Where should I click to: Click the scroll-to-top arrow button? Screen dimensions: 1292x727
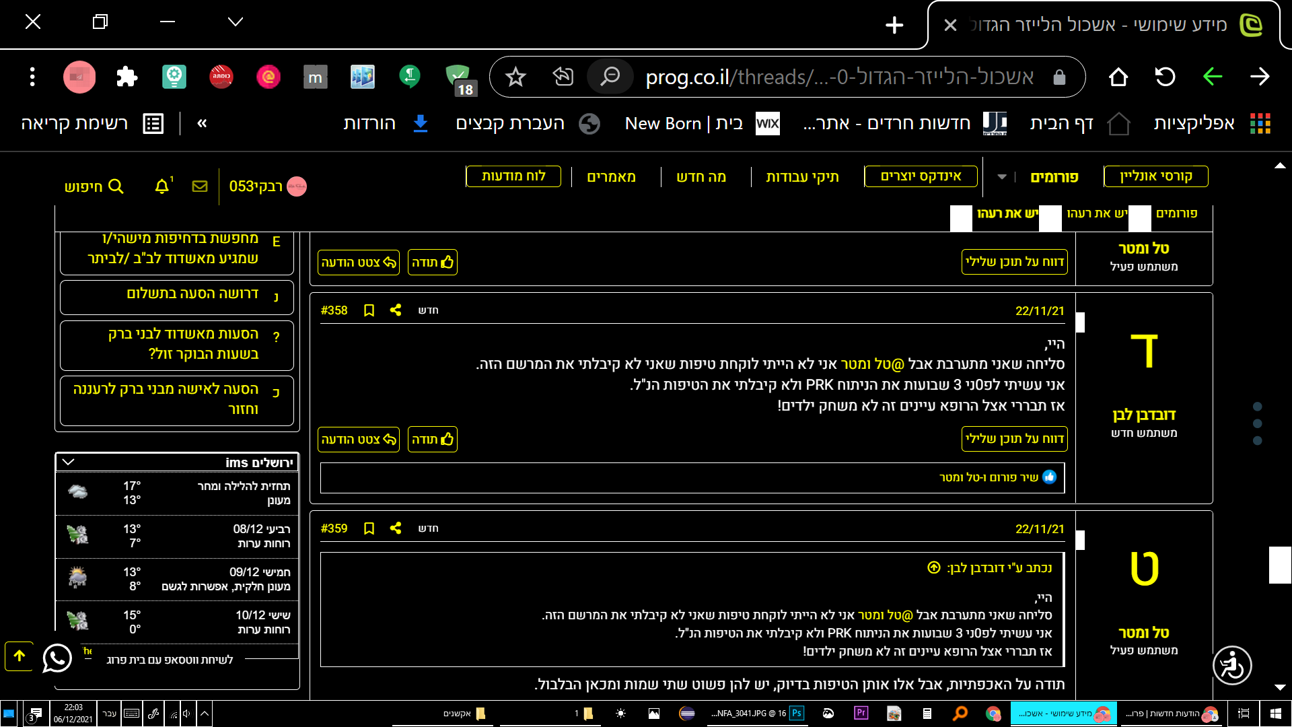[20, 656]
